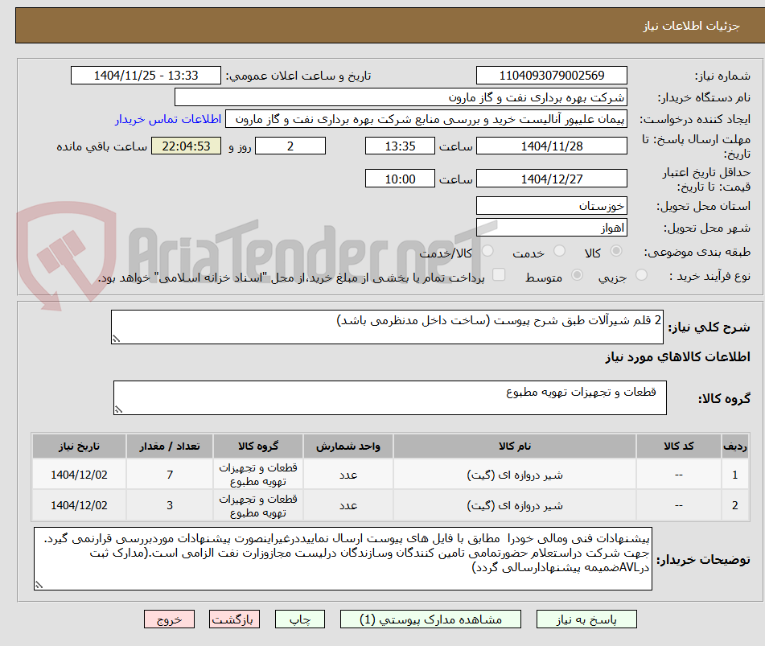The height and width of the screenshot is (646, 765).
Task: Click the remaining time 22:04:53 field
Action: 186,146
